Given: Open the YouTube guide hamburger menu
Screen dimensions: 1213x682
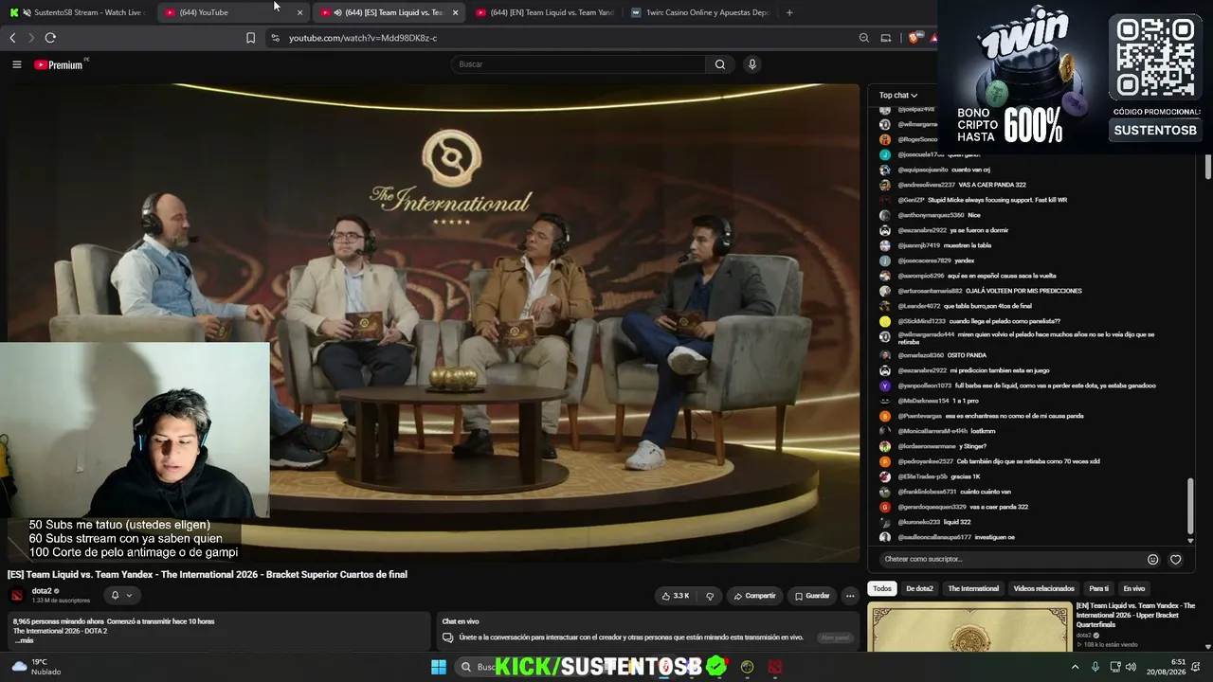Looking at the screenshot, I should (x=17, y=64).
